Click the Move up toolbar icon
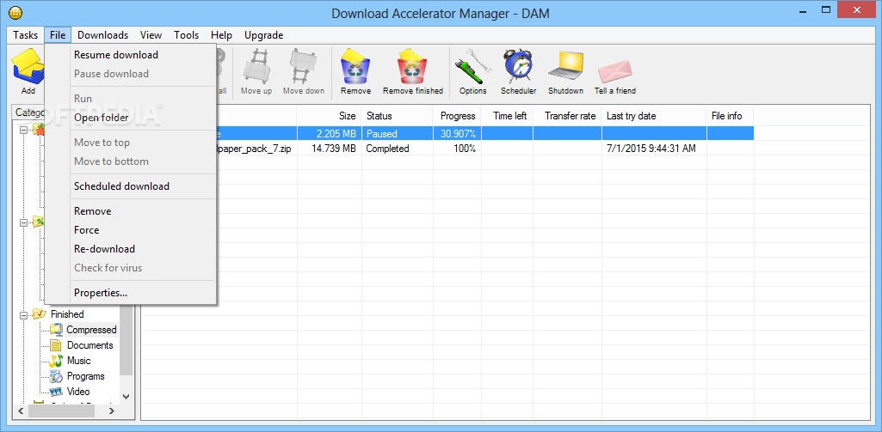Image resolution: width=882 pixels, height=432 pixels. pyautogui.click(x=256, y=66)
